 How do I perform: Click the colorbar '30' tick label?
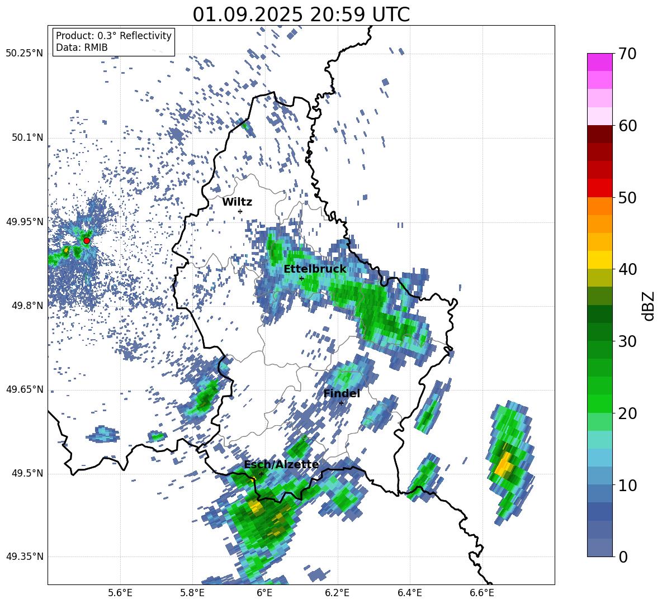(x=627, y=341)
